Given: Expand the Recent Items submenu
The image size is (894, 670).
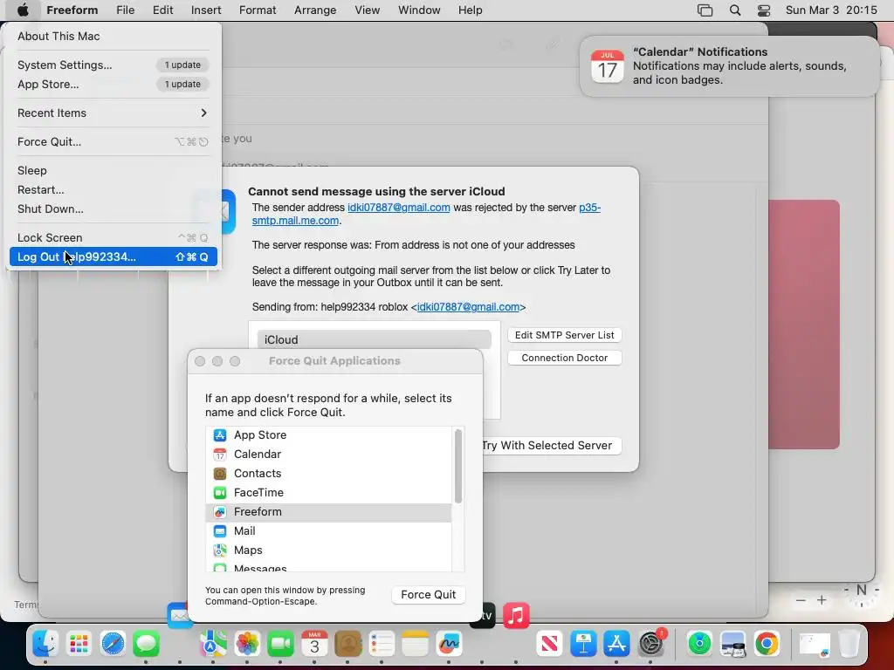Looking at the screenshot, I should 113,113.
